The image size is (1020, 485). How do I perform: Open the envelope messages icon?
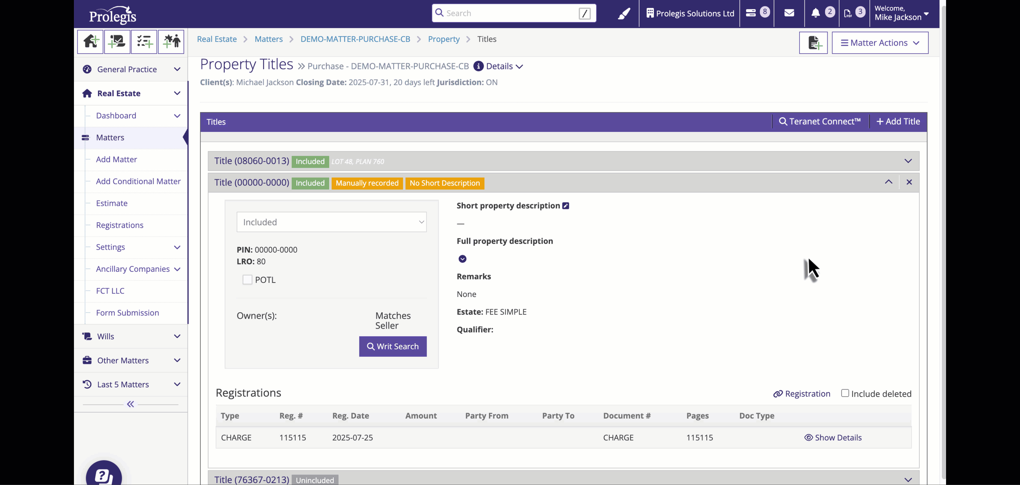tap(789, 13)
